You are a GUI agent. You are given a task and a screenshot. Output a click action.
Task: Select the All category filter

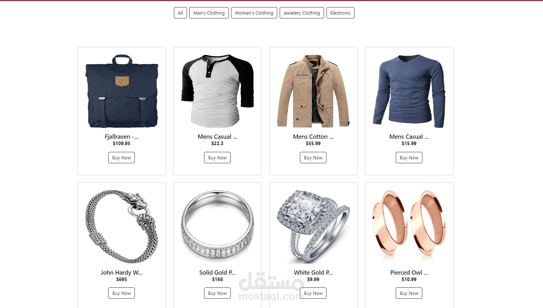tap(180, 13)
